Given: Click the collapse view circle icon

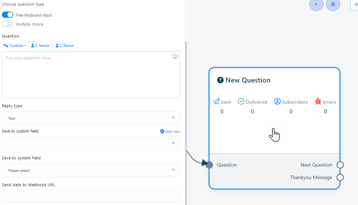Looking at the screenshot, I should pyautogui.click(x=333, y=4).
